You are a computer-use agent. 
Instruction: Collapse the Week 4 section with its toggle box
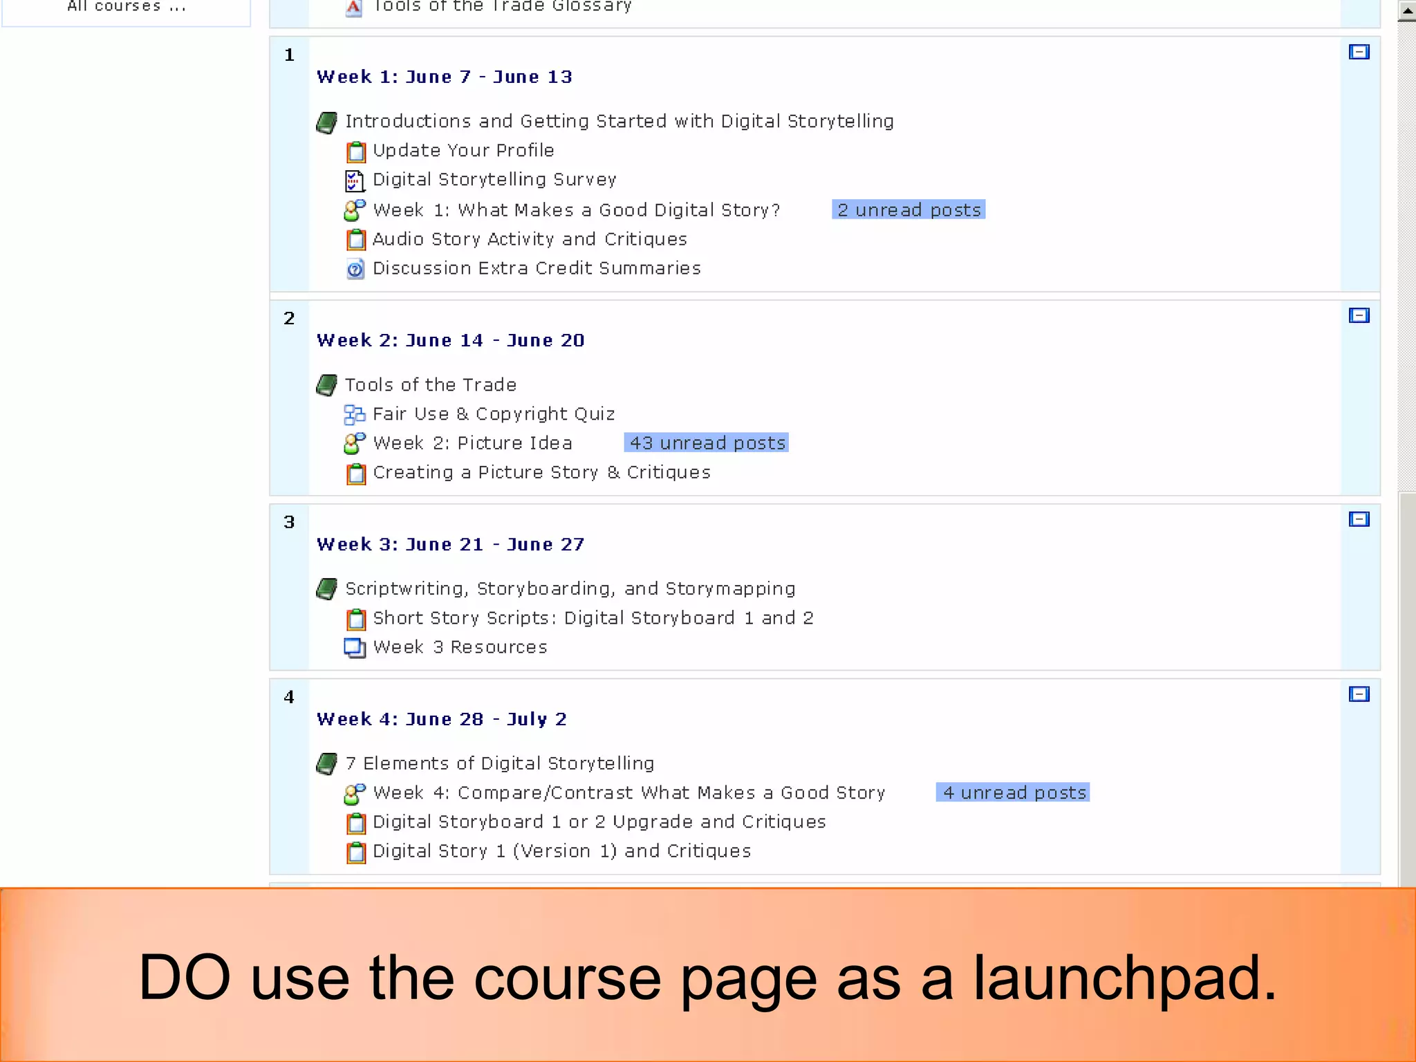point(1359,694)
